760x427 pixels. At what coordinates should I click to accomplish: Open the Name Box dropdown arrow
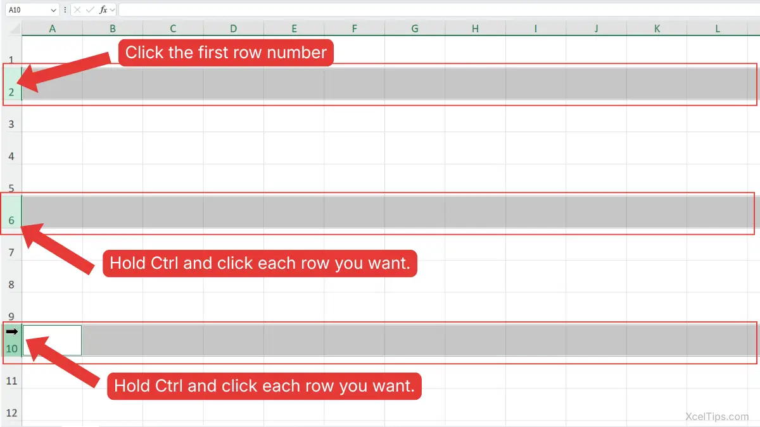[53, 10]
